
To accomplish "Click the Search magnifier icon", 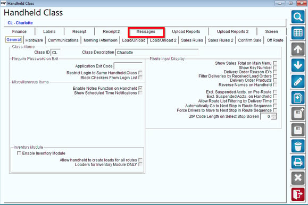I will tap(298, 17).
